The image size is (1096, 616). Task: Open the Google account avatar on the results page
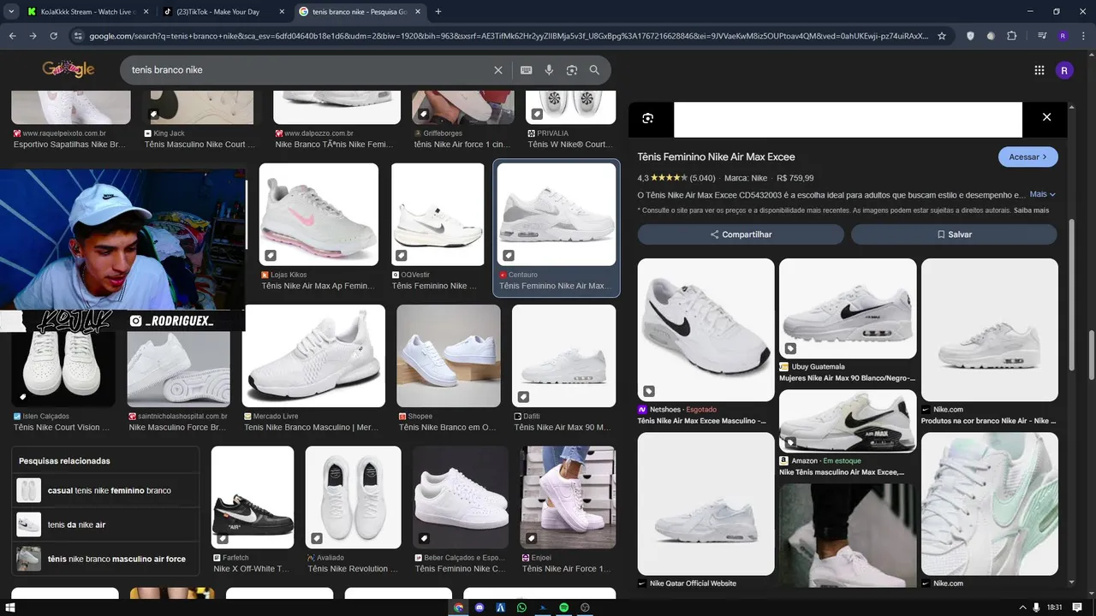point(1064,70)
